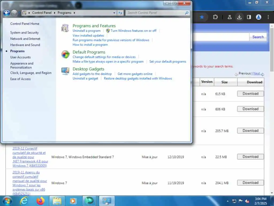Click the Action Center flag tray icon

click(x=241, y=201)
